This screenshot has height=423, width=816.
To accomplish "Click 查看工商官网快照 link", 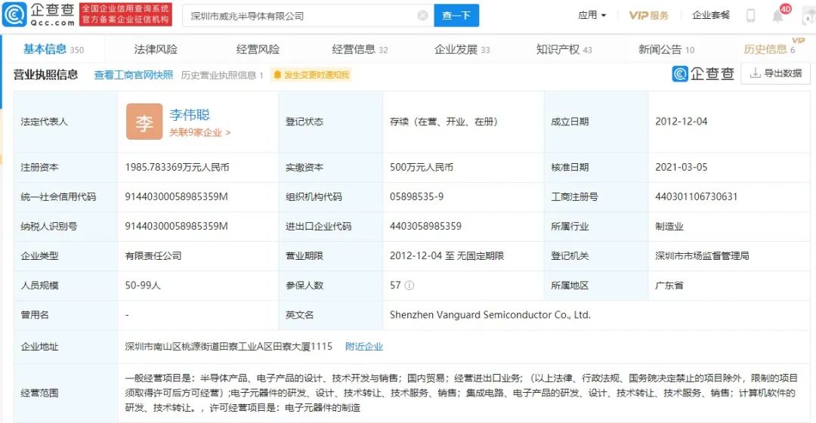I will (x=133, y=75).
